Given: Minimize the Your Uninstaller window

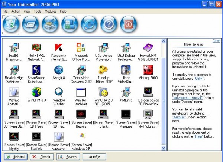Looking at the screenshot, I should [205, 4].
